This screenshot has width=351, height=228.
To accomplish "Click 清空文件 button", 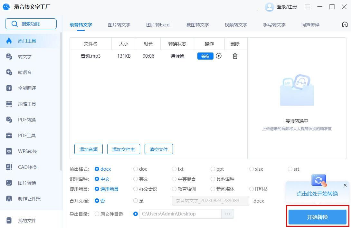I will point(158,149).
